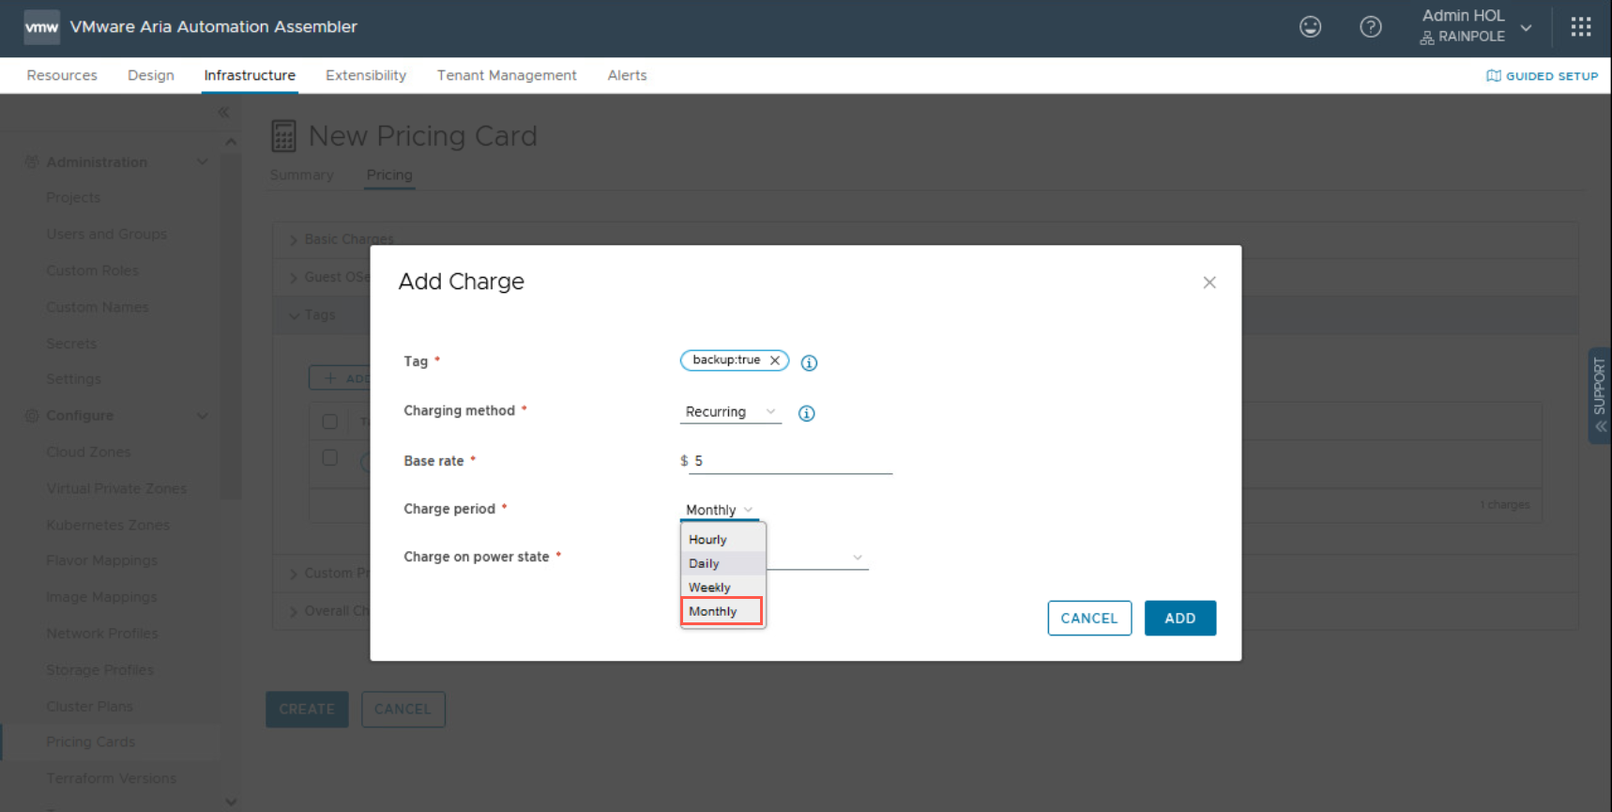Open the help question mark icon
Viewport: 1612px width, 812px height.
tap(1370, 27)
